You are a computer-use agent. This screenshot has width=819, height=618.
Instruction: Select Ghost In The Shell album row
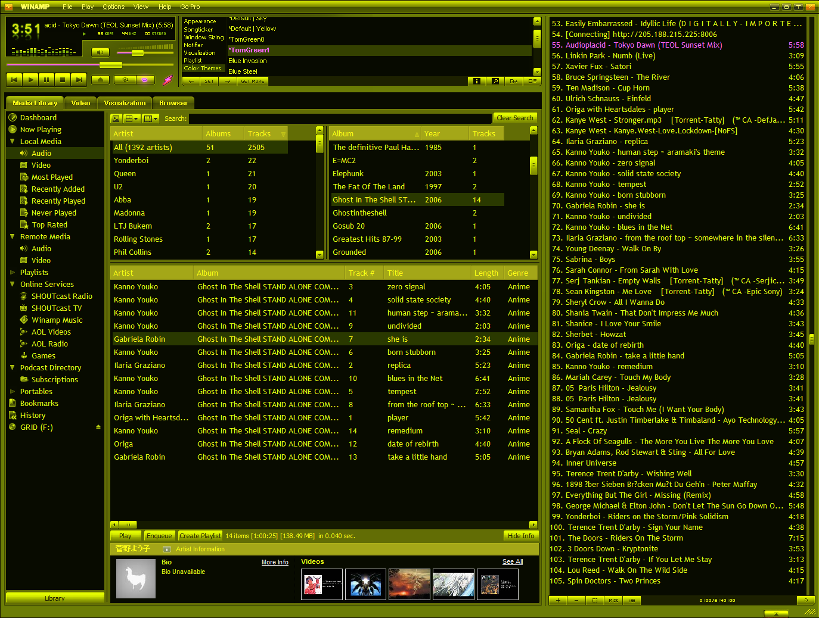point(417,200)
